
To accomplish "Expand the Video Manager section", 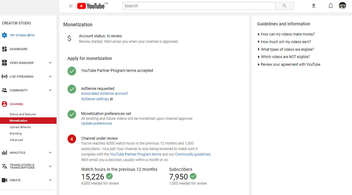I will pos(50,63).
